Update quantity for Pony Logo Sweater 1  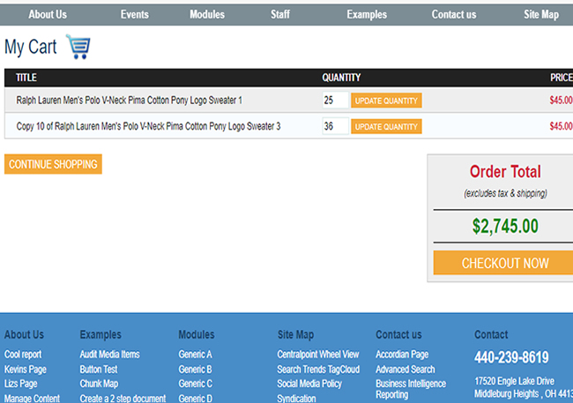[x=386, y=101]
